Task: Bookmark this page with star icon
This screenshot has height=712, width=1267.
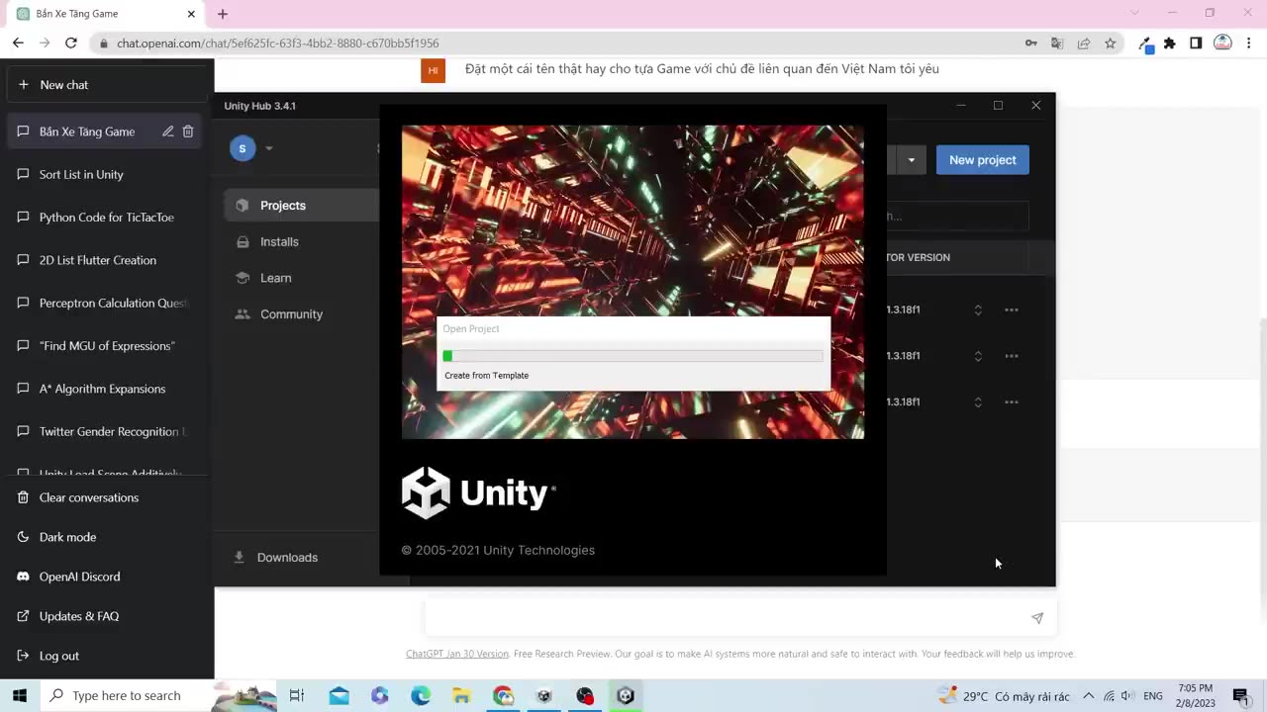Action: click(1111, 44)
